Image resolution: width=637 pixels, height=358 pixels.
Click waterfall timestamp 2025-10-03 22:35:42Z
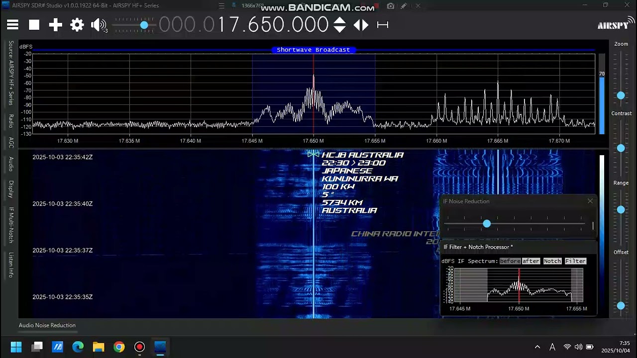point(63,157)
